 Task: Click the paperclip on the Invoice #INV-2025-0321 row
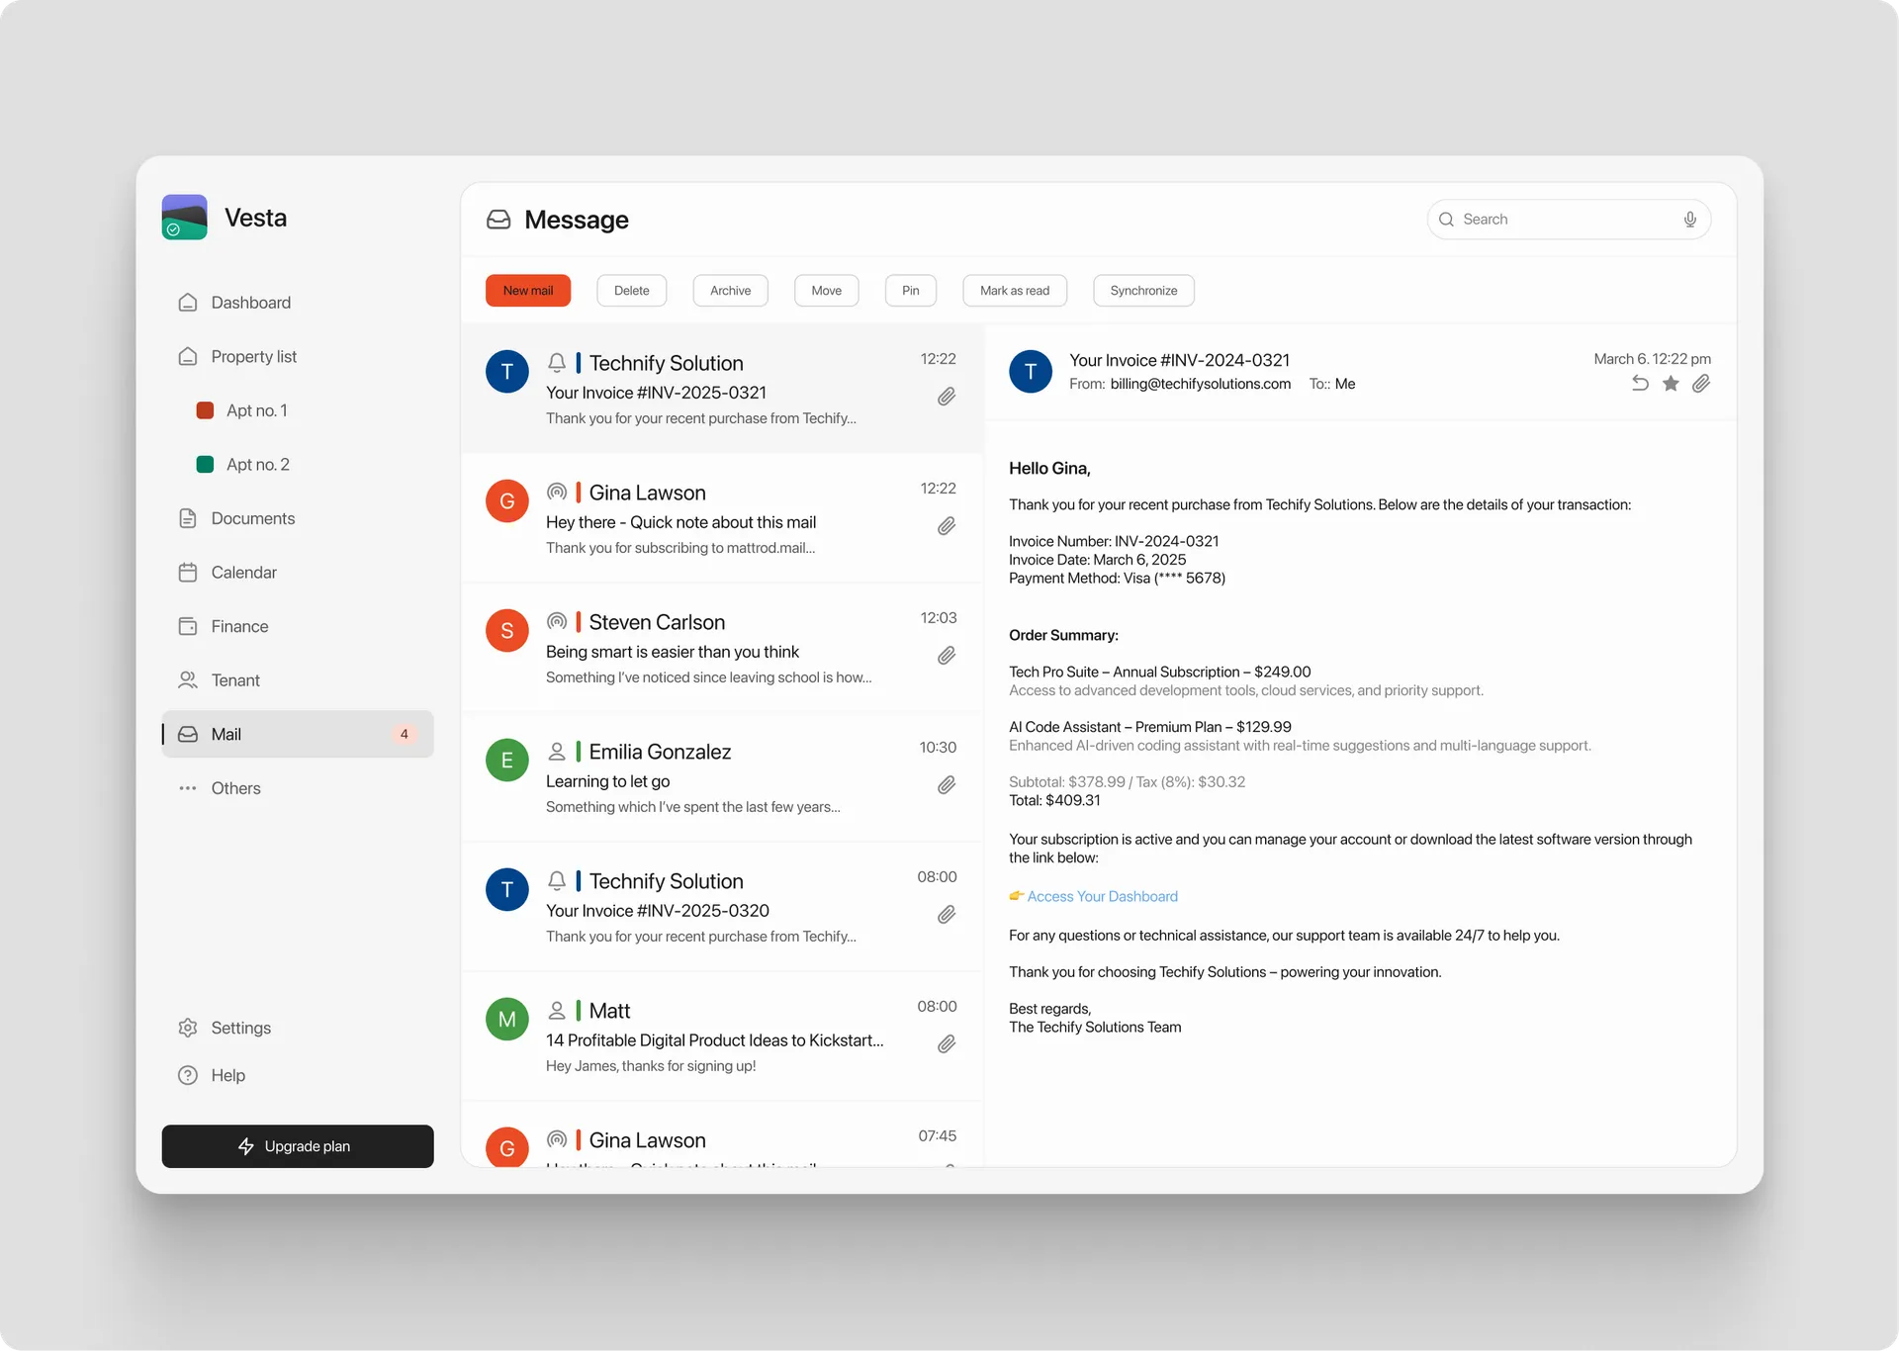947,397
